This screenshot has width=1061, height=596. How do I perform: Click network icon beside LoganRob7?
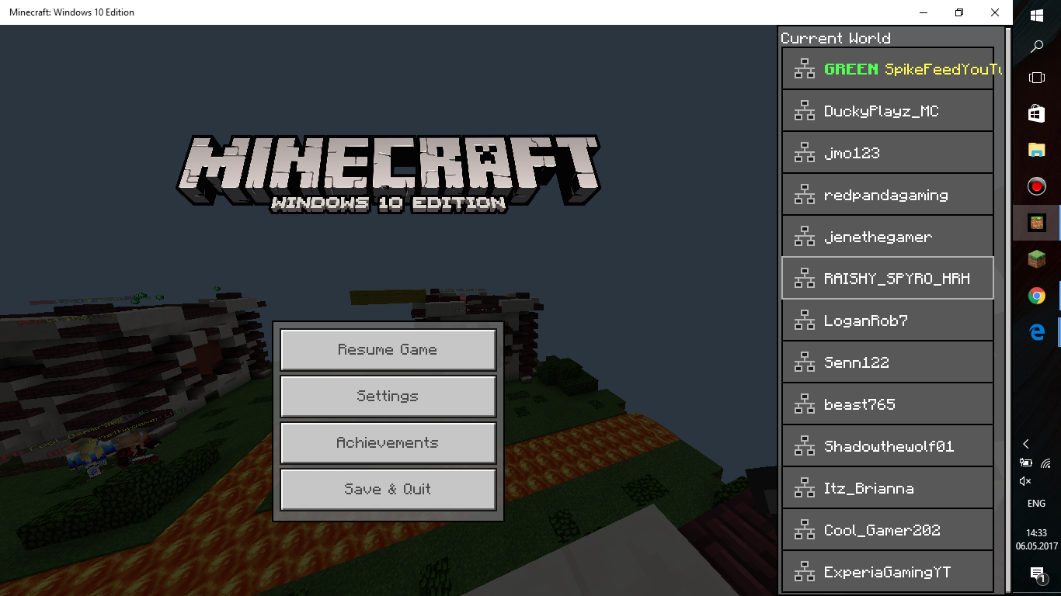tap(805, 321)
